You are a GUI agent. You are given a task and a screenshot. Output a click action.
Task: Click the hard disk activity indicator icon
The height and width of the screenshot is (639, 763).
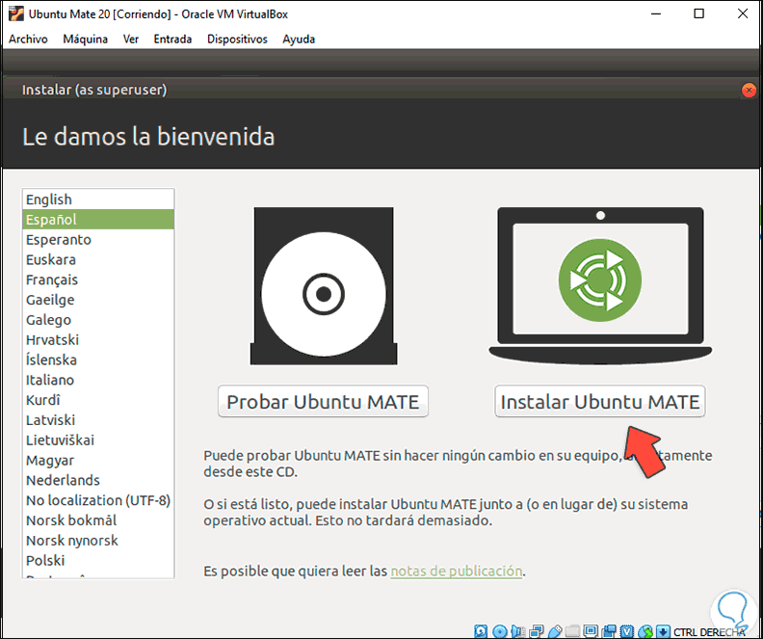(481, 631)
